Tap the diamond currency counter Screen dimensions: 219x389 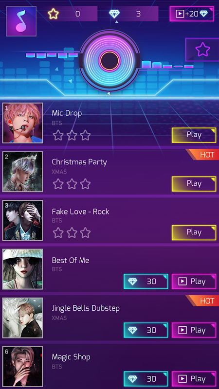(x=133, y=14)
